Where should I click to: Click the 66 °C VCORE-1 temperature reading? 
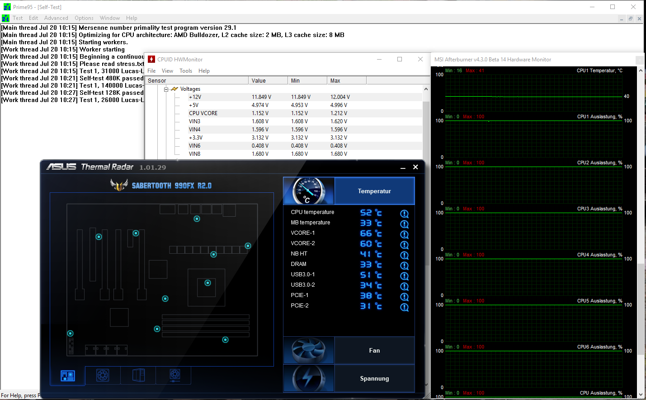[x=371, y=233]
